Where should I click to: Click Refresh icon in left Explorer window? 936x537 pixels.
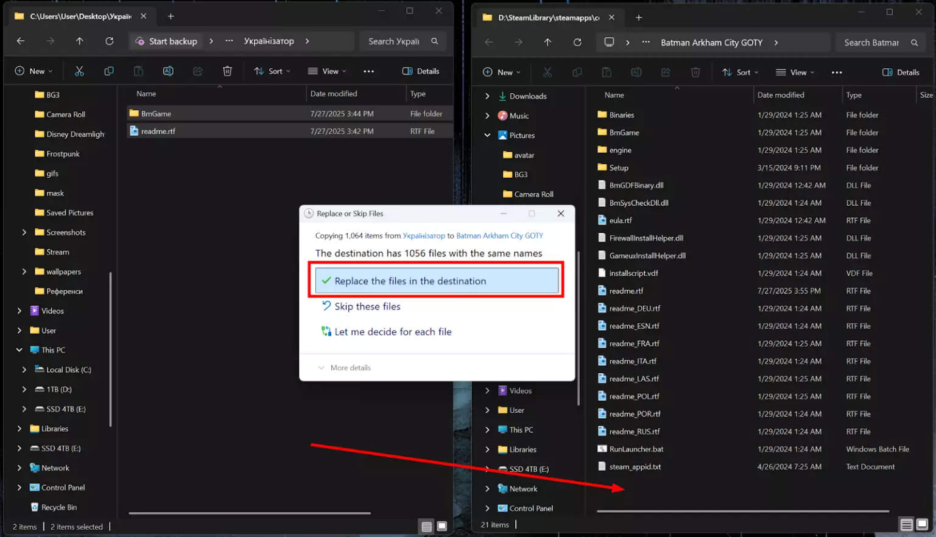tap(110, 41)
